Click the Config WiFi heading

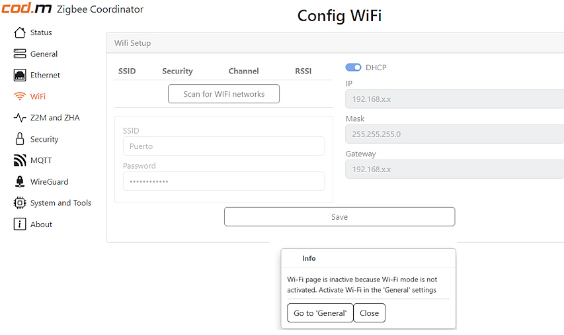pos(339,16)
